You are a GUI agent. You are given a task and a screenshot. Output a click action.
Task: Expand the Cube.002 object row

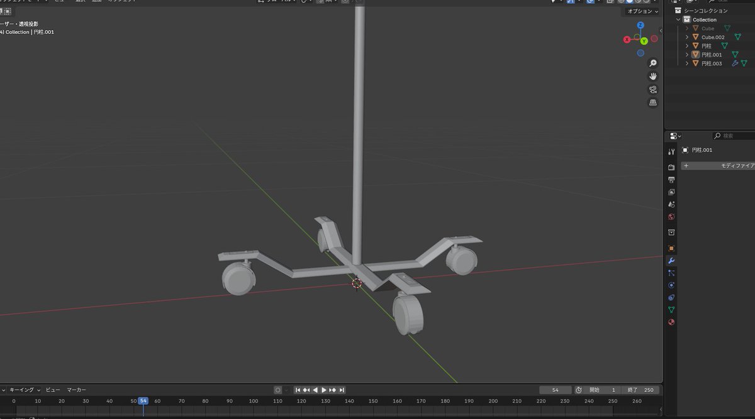point(687,37)
